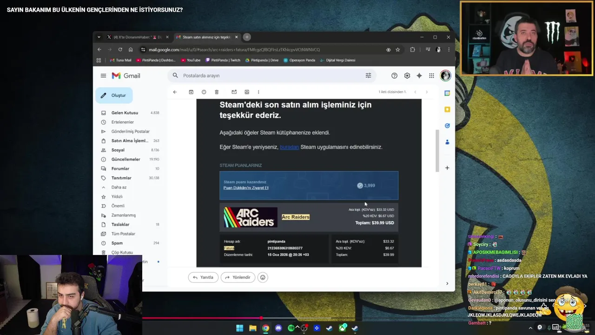Open Gmail support help icon
Screen dimensions: 595x335
coord(394,75)
